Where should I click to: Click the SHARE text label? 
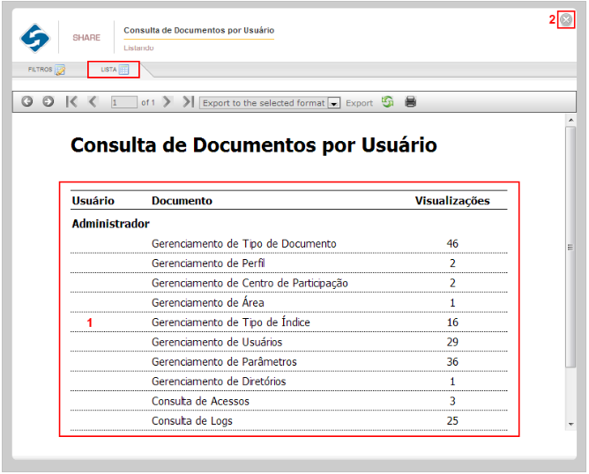[86, 38]
